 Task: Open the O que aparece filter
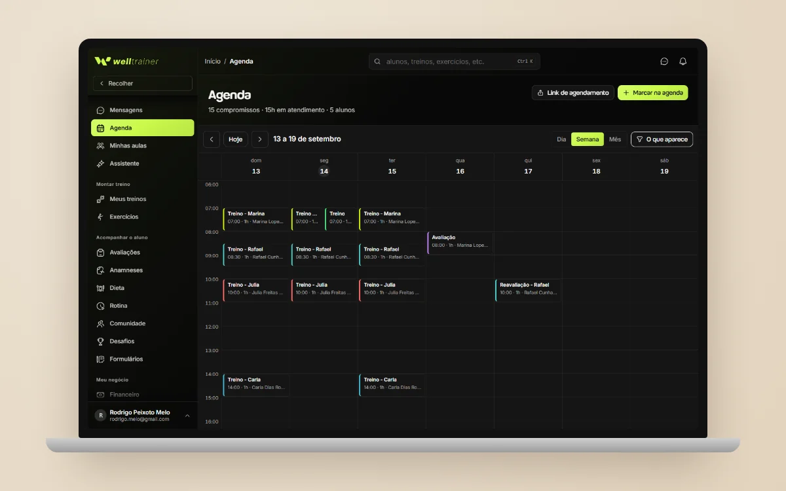coord(662,139)
